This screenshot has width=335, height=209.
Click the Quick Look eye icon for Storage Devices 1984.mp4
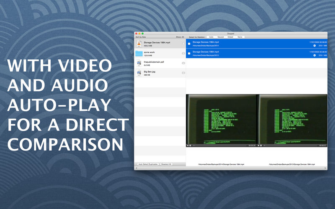[x=183, y=44]
